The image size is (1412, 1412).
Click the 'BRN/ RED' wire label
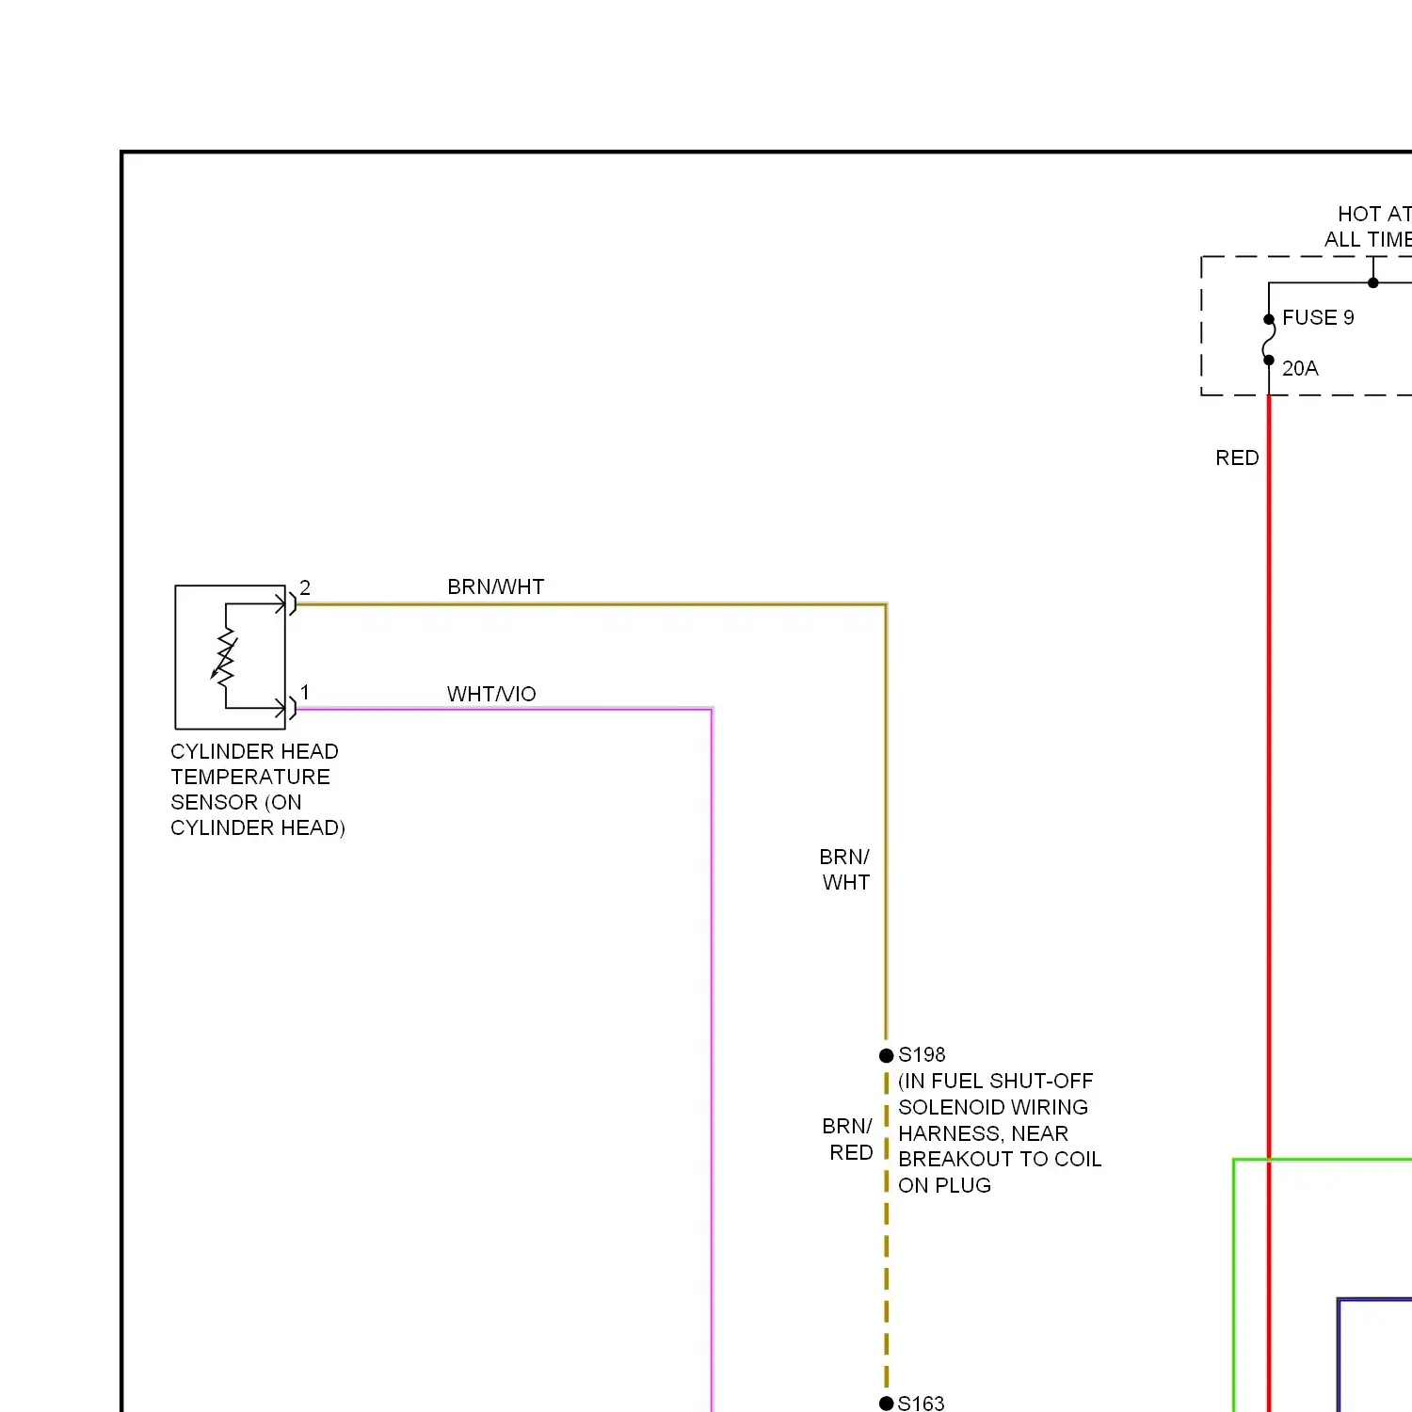848,1139
